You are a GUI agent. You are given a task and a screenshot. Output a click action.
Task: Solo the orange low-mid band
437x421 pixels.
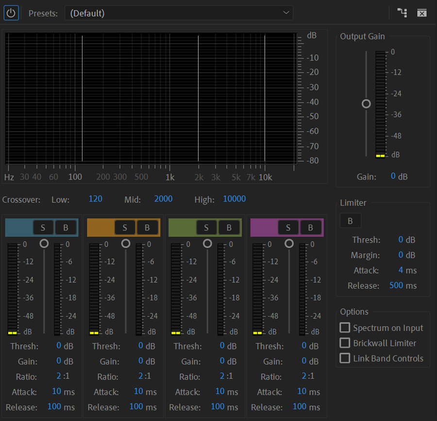point(125,227)
